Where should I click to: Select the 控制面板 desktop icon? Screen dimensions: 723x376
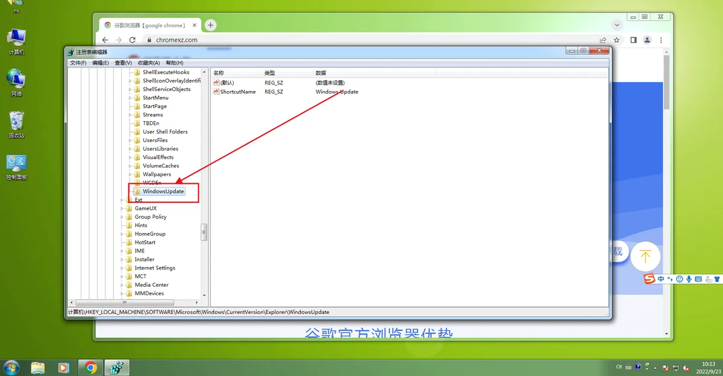16,167
